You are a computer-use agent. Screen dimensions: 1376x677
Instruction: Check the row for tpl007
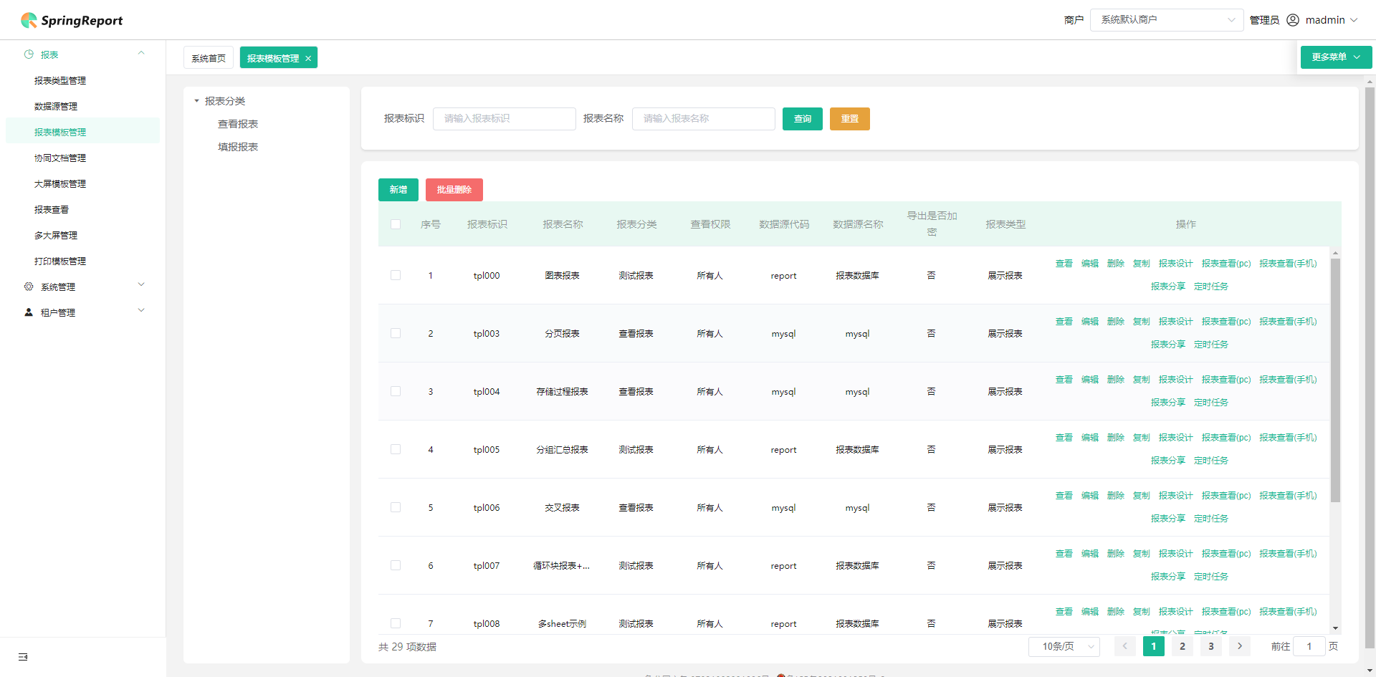(x=396, y=565)
